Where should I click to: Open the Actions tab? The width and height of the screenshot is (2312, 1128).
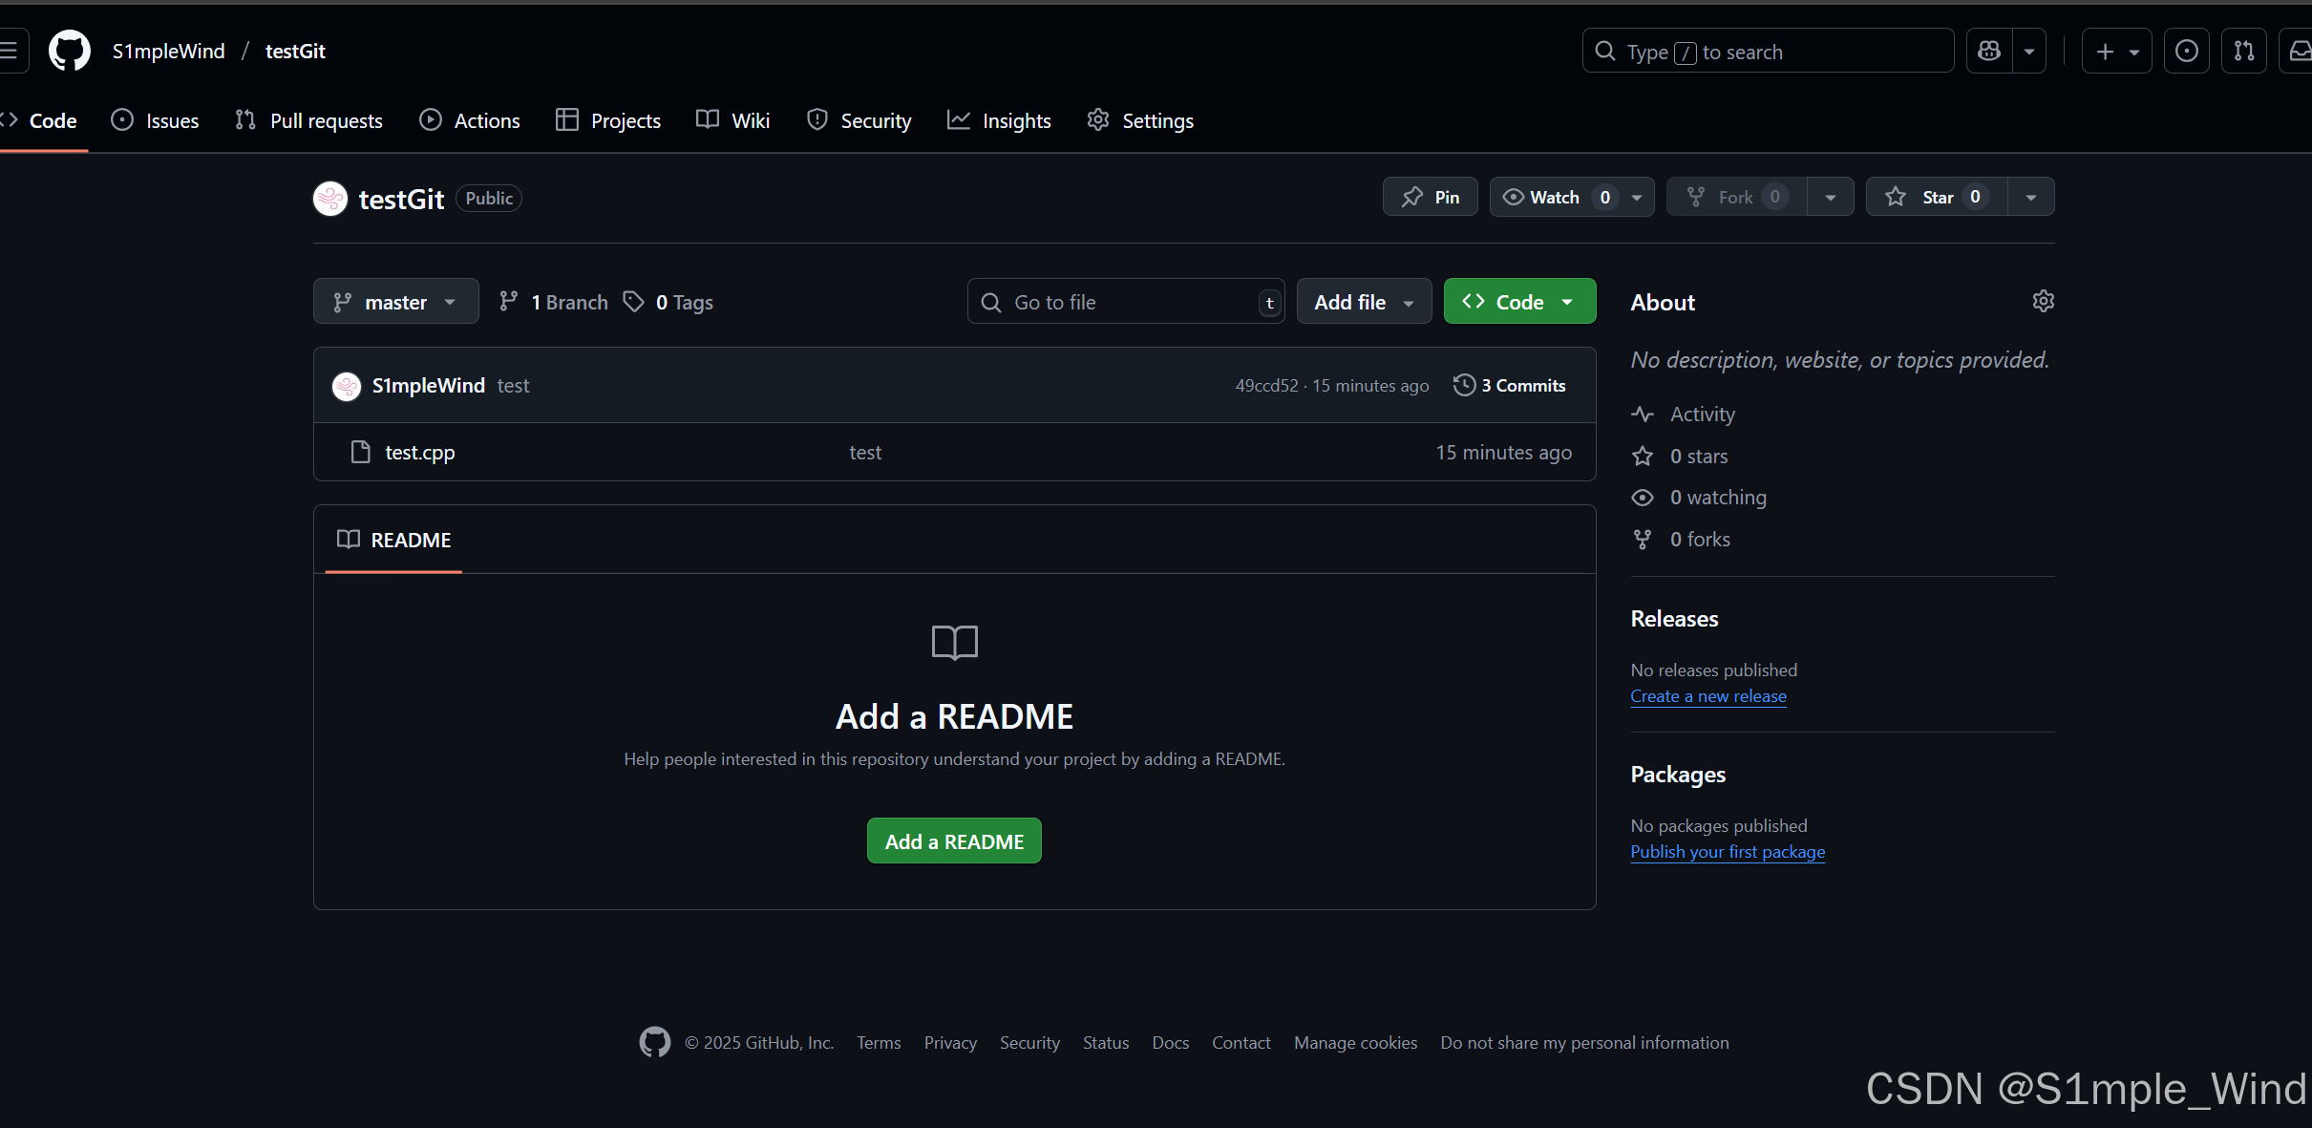pyautogui.click(x=470, y=120)
